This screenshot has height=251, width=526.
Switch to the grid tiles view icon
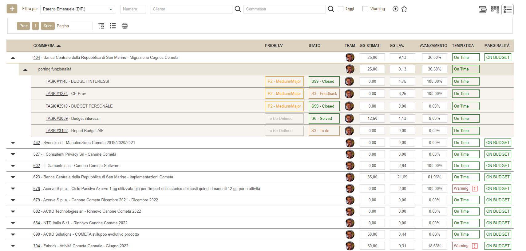[495, 10]
